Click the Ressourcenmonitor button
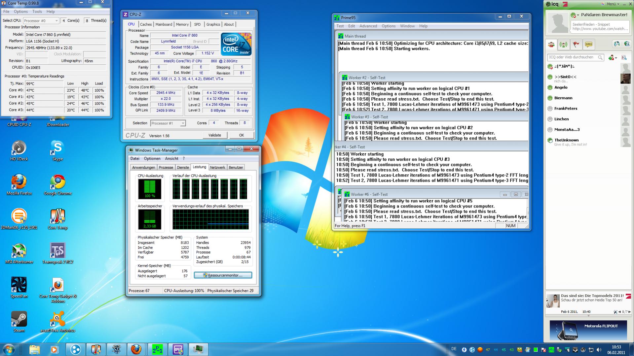The width and height of the screenshot is (634, 356). 223,275
